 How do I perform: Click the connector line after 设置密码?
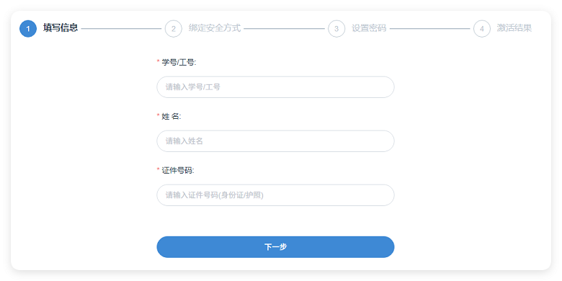tap(429, 29)
